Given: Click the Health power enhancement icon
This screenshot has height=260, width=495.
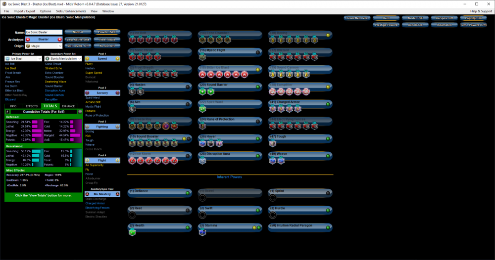Looking at the screenshot, I should 132,232.
